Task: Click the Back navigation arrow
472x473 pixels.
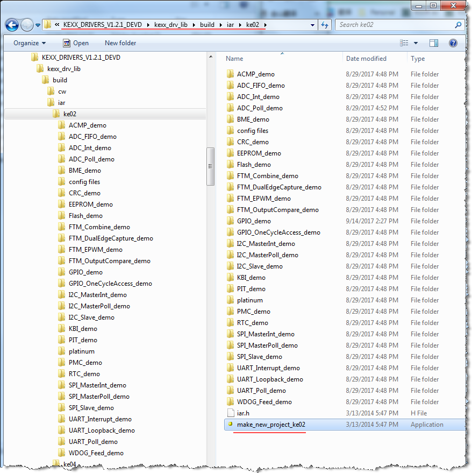Action: pos(12,25)
